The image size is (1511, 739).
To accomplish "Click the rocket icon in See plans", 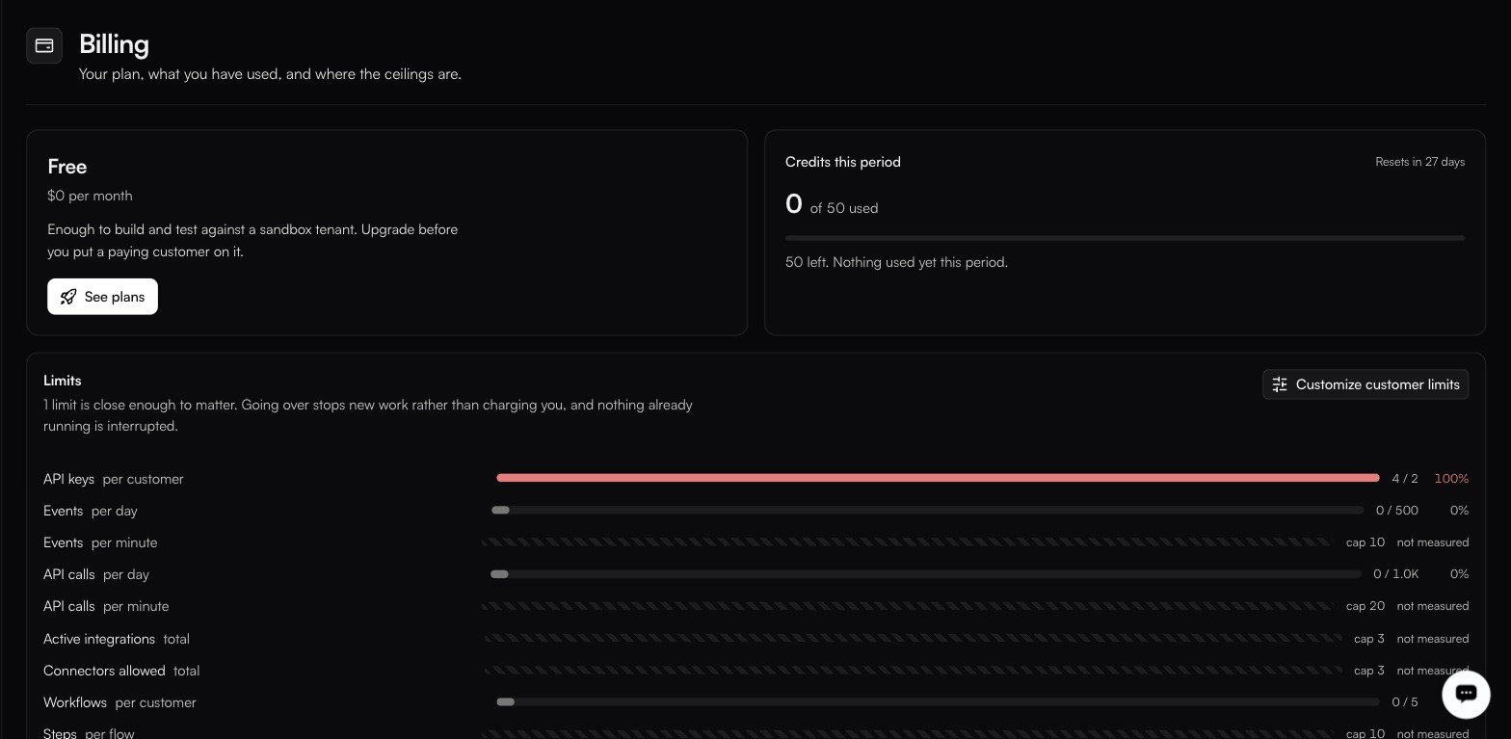I will (68, 297).
